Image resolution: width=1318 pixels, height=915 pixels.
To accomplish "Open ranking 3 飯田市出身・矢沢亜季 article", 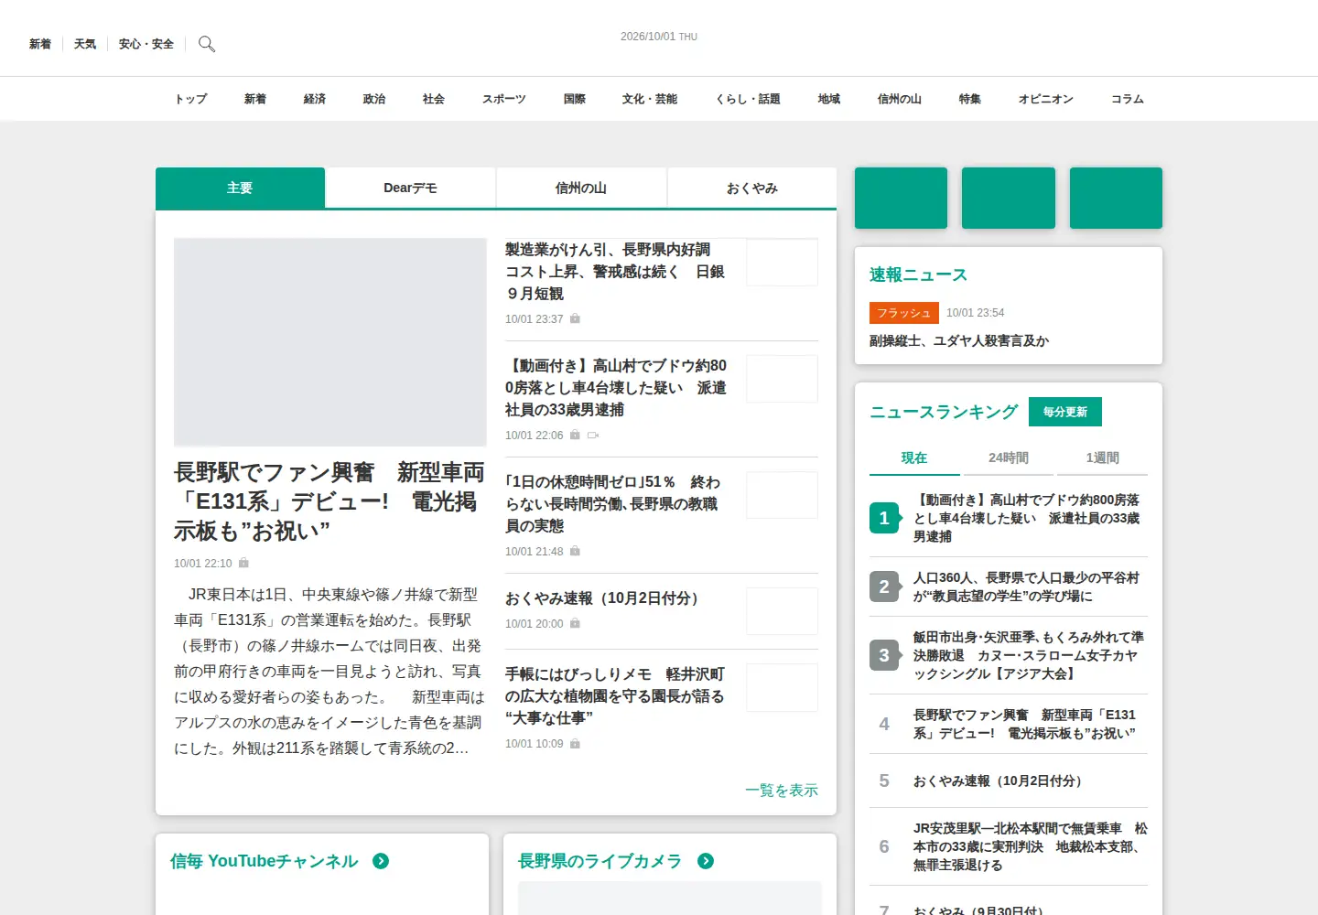I will point(1028,655).
